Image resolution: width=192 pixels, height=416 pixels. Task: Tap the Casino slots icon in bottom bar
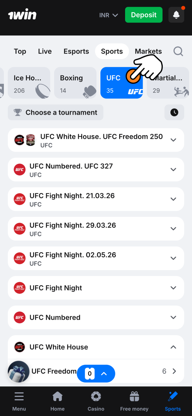click(x=96, y=396)
